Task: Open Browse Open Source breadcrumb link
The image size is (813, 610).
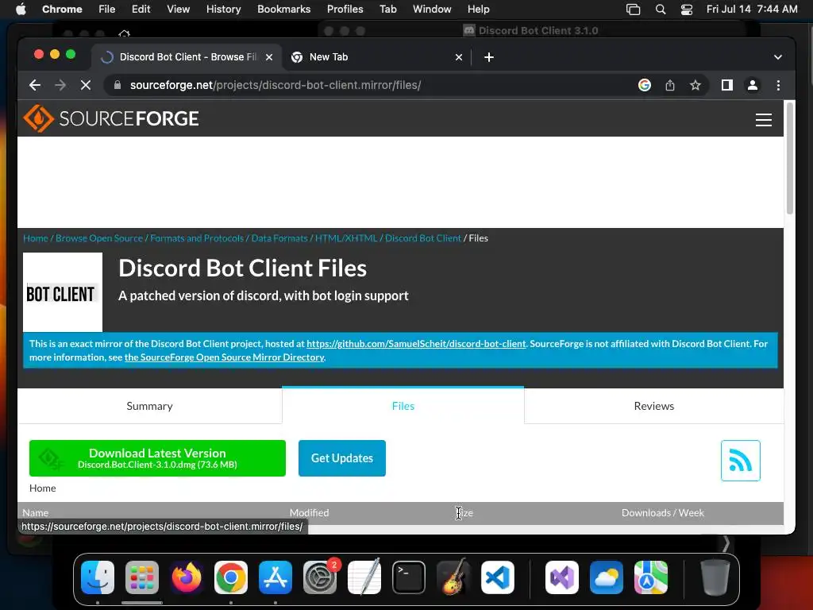Action: (99, 238)
